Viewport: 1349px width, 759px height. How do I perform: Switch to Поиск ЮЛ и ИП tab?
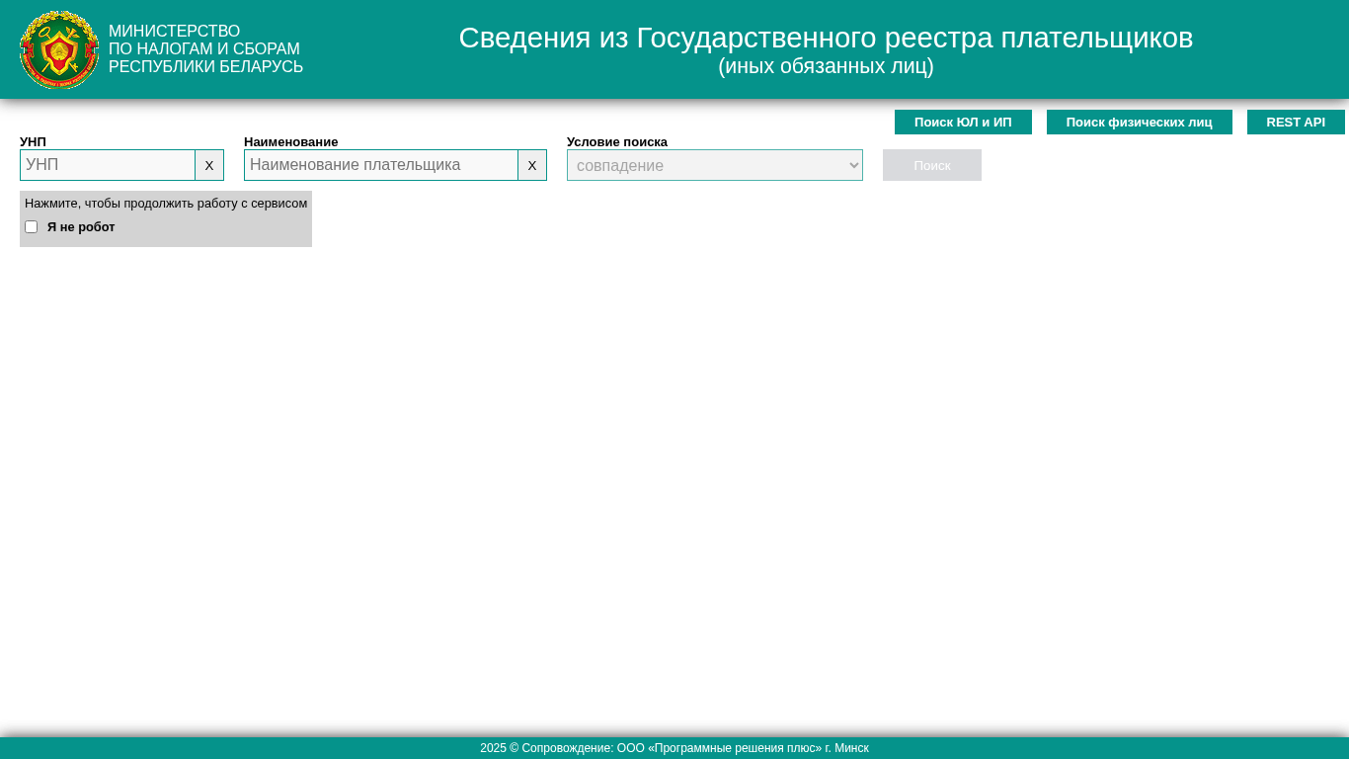click(963, 123)
